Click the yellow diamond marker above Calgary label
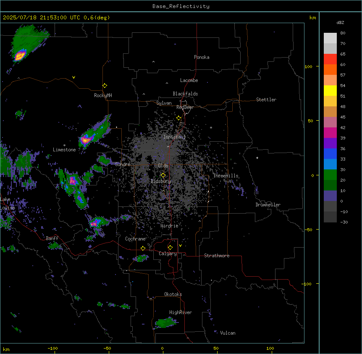362x354 pixels. coord(170,248)
